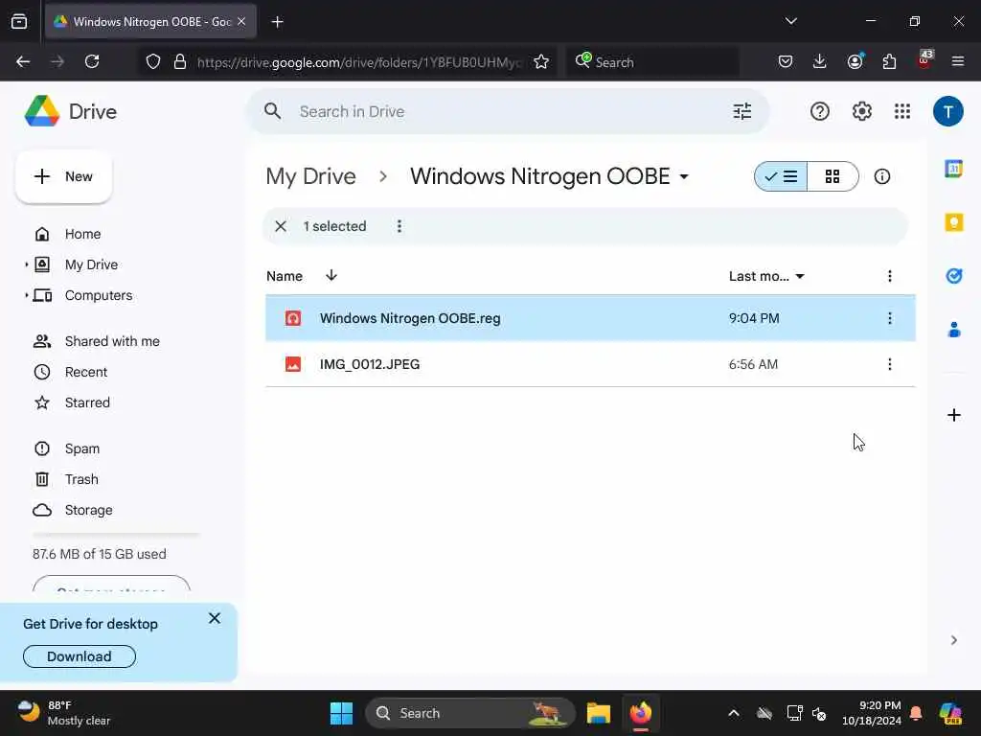Select IMG_0012.JPEG file row
The width and height of the screenshot is (981, 736).
click(x=590, y=364)
